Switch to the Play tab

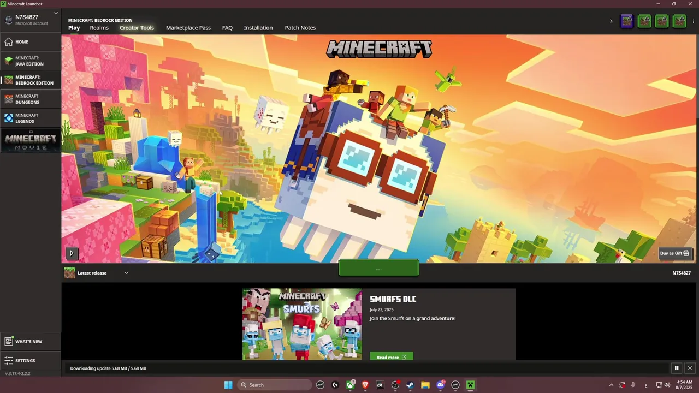(74, 28)
